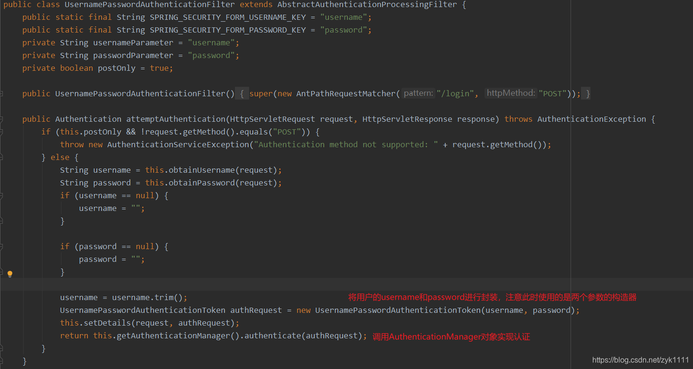This screenshot has height=369, width=693.
Task: Click 'postOnly' in the boolean field declaration
Action: 117,68
